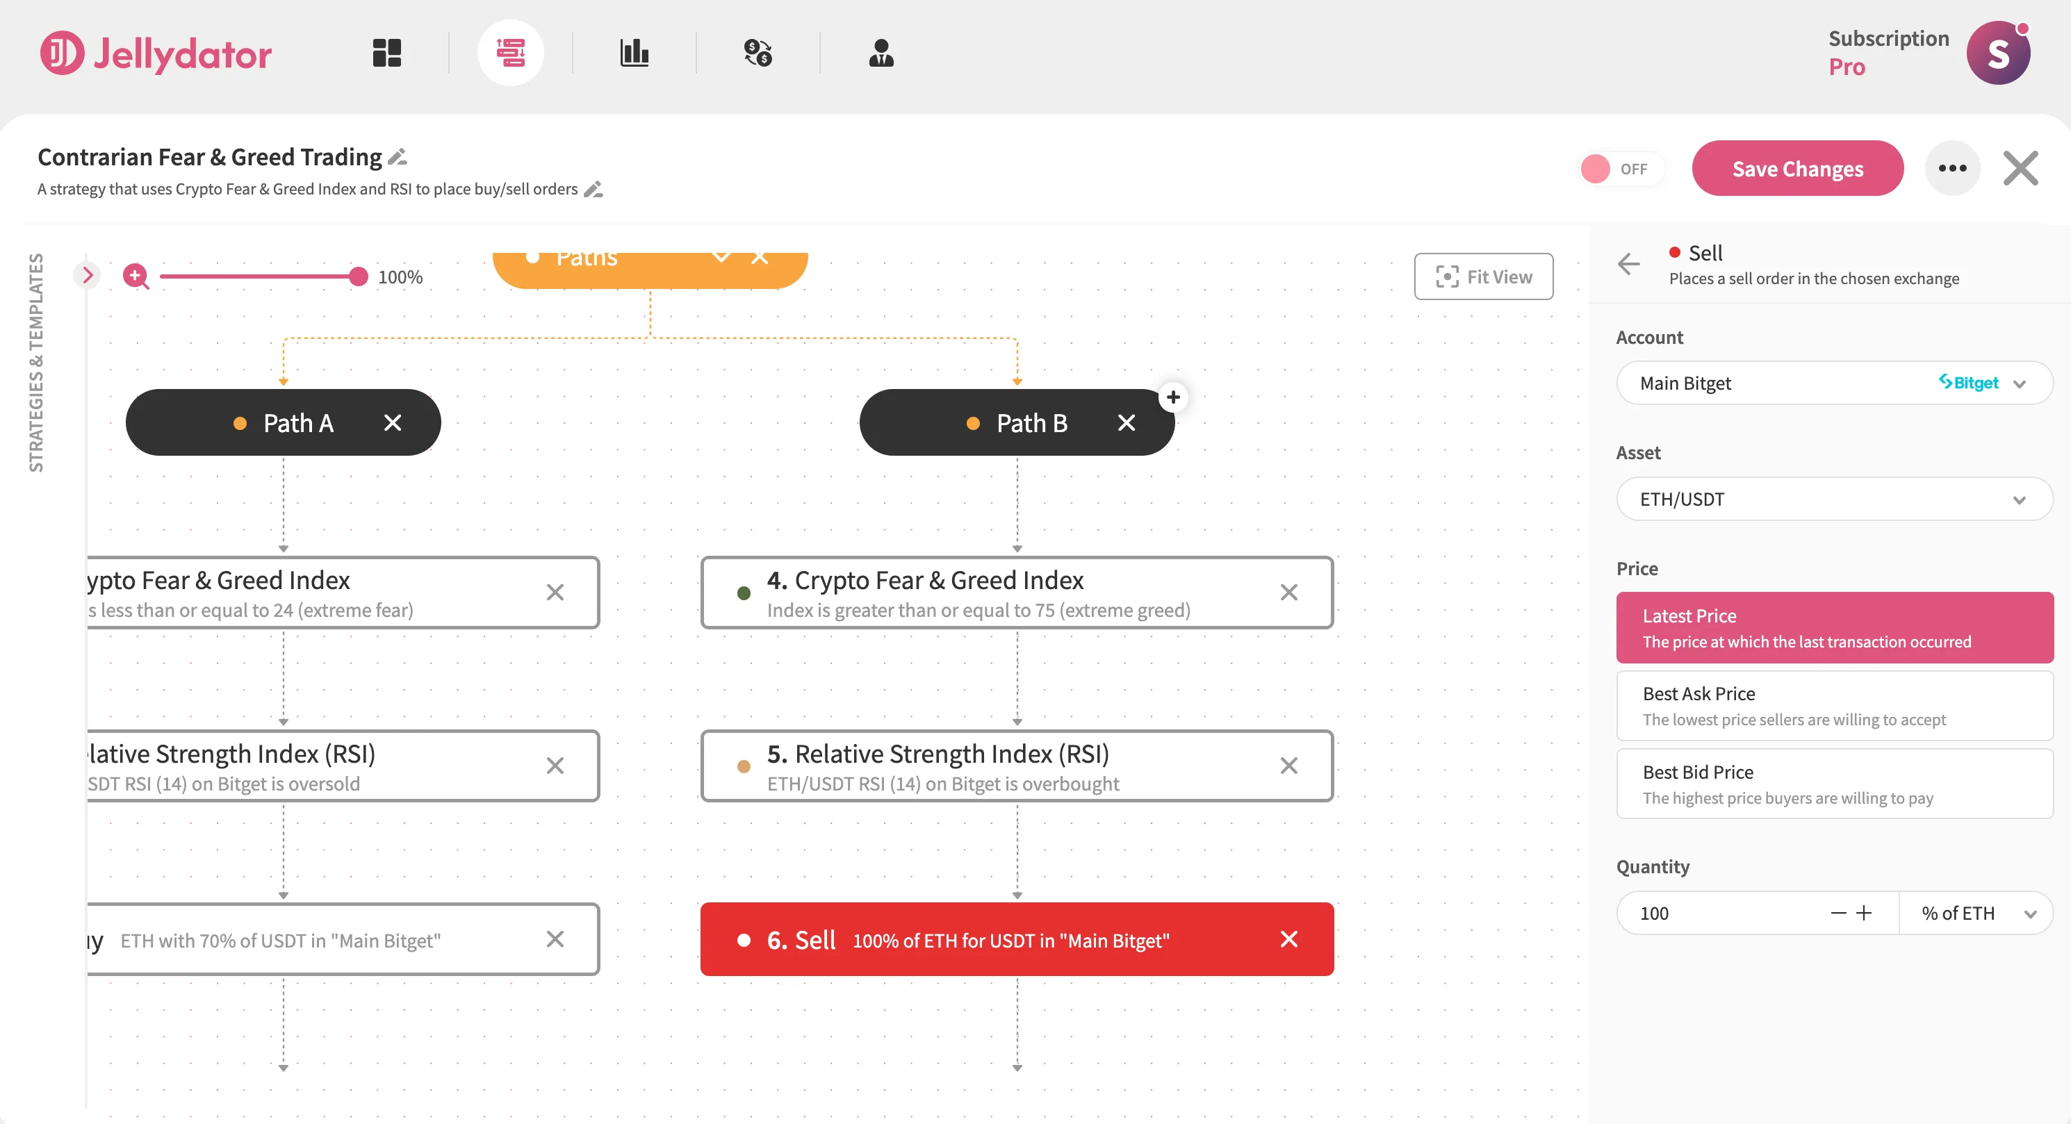The height and width of the screenshot is (1124, 2071).
Task: Select node 5 Relative Strength Index
Action: tap(1017, 766)
